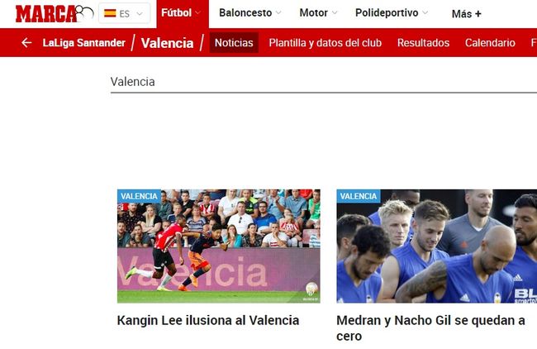The width and height of the screenshot is (537, 349).
Task: Click the Kangin Lee match photo thumbnail
Action: pos(218,246)
